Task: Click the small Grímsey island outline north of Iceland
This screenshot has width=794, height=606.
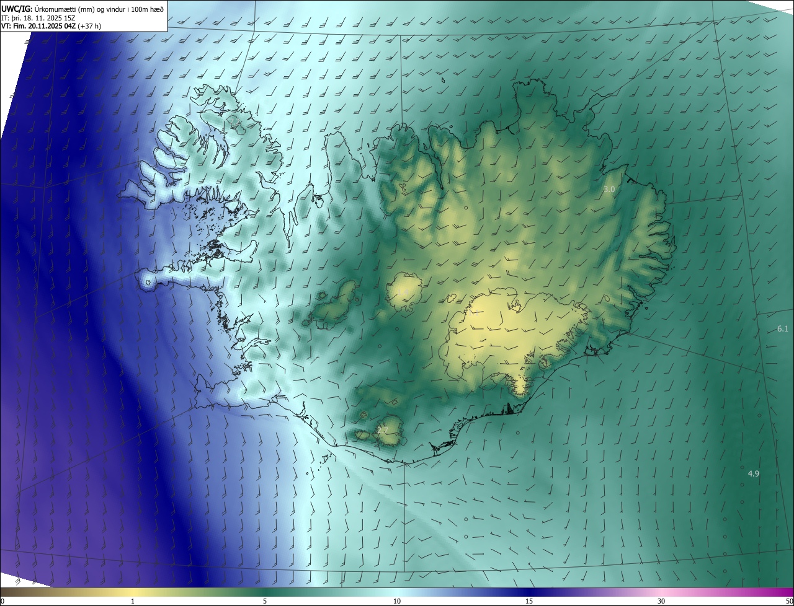Action: coord(444,79)
